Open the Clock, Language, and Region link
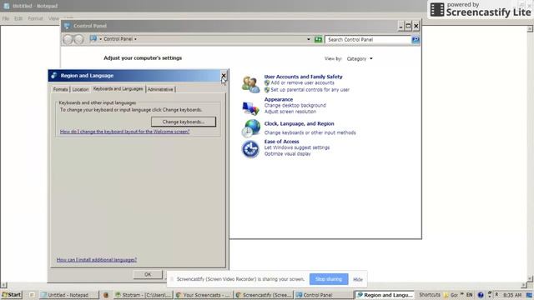The height and width of the screenshot is (300, 534). tap(299, 124)
